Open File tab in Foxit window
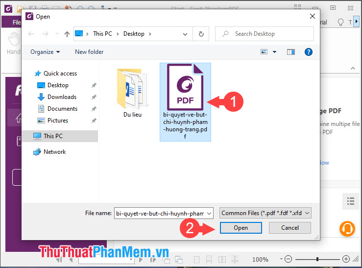The image size is (362, 268). coord(16,23)
